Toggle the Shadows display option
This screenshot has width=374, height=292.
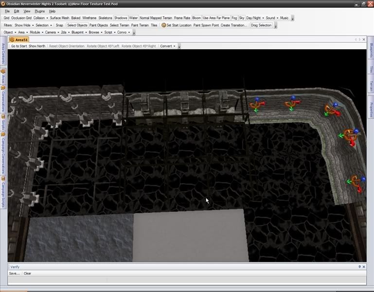pyautogui.click(x=121, y=18)
